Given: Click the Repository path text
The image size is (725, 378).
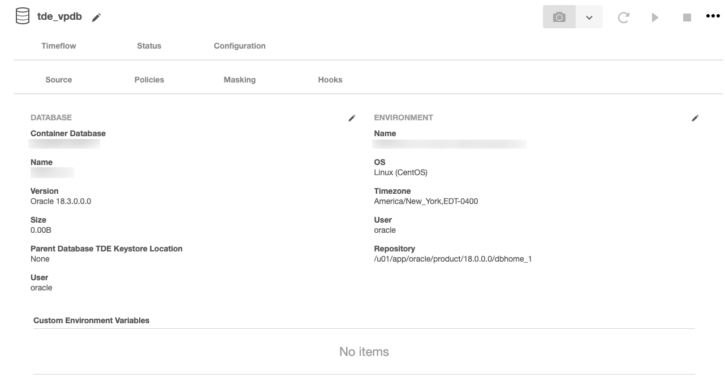Looking at the screenshot, I should pos(452,259).
